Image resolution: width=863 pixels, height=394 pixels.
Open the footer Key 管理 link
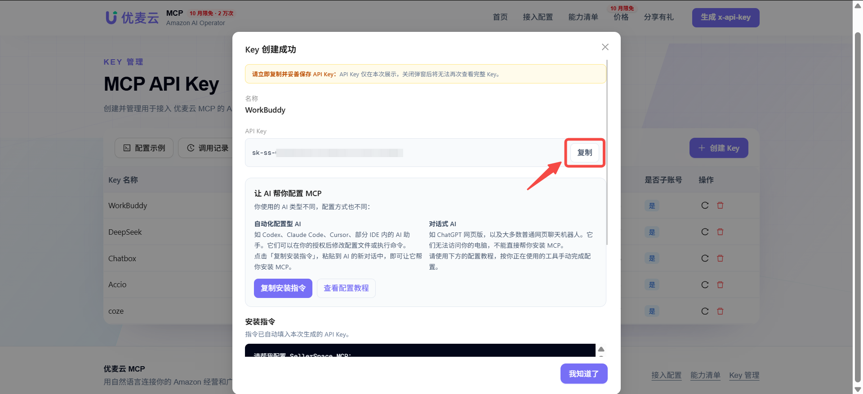744,375
